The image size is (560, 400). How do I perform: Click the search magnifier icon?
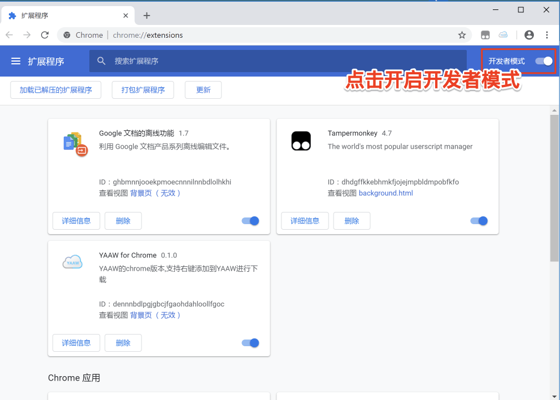tap(102, 61)
